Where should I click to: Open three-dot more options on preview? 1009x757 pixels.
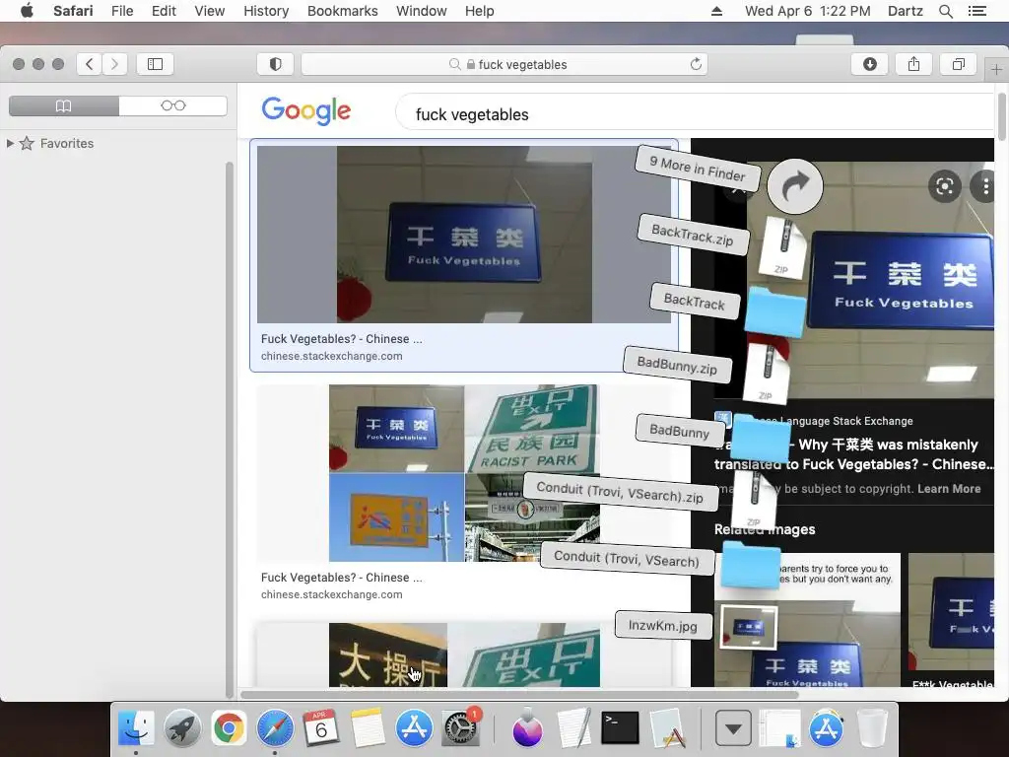click(x=985, y=186)
